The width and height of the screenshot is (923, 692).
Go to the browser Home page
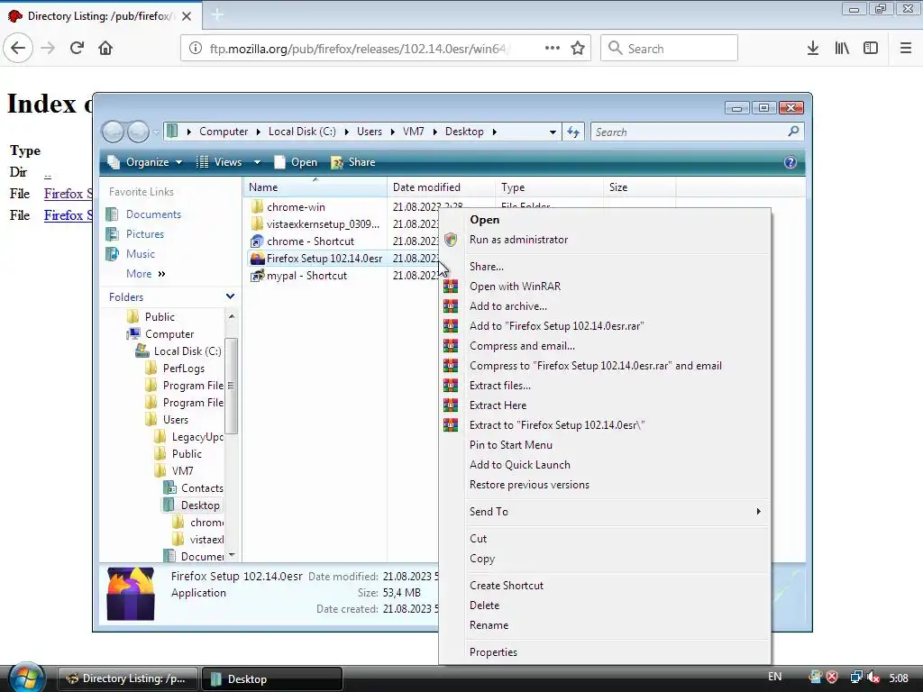(105, 48)
